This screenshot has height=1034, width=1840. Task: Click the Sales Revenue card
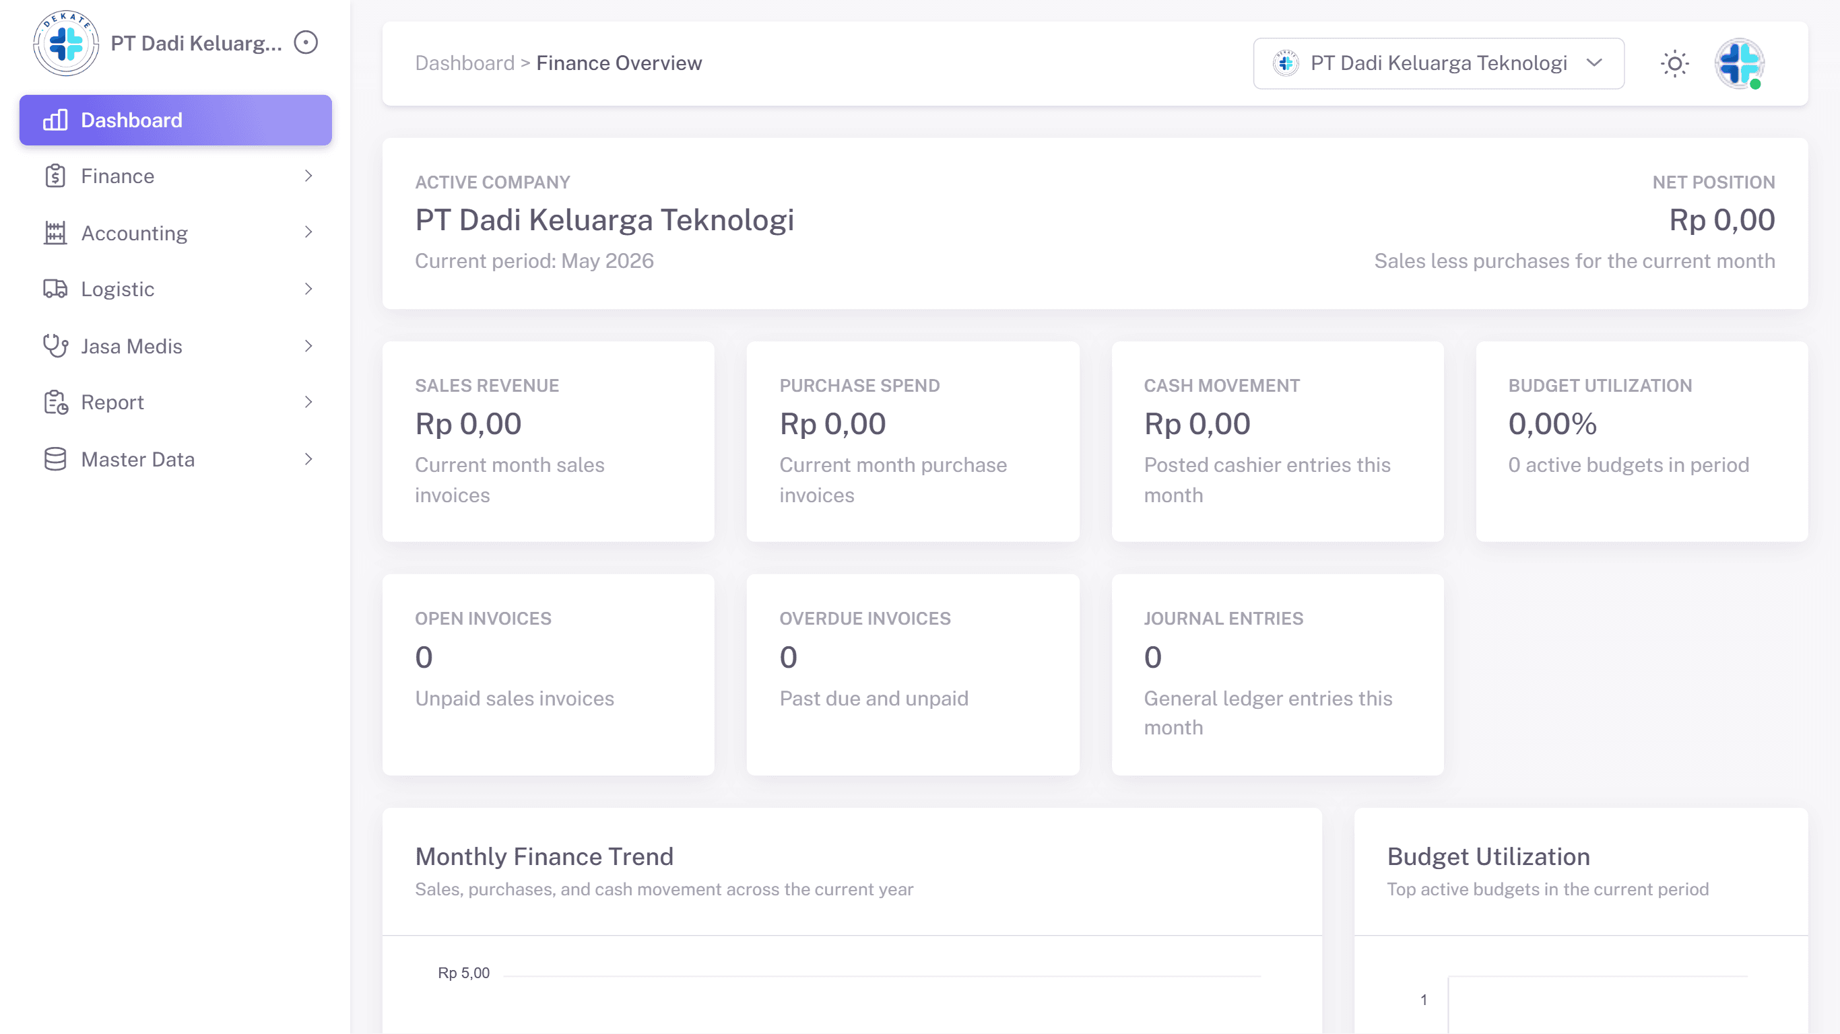pos(548,442)
